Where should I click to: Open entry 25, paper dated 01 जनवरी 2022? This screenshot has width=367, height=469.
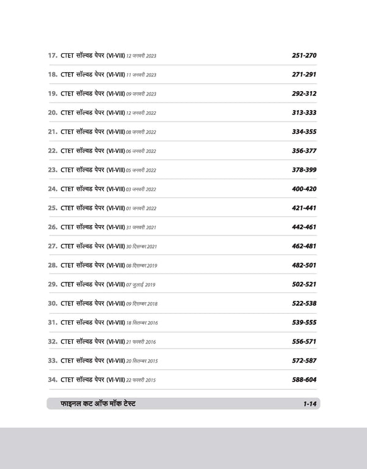tap(102, 208)
